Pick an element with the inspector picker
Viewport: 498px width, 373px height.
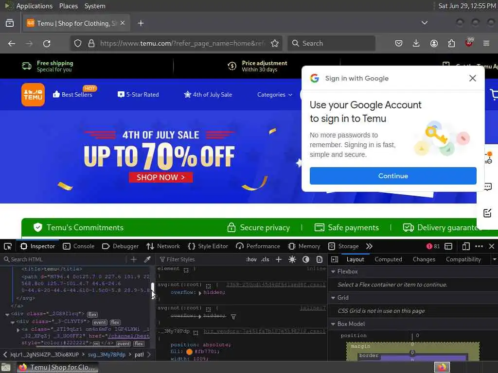click(x=8, y=246)
